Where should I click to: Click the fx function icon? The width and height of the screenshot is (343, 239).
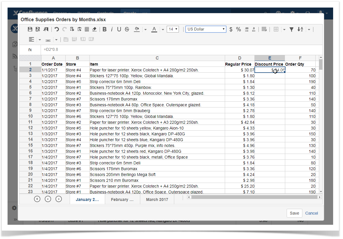(x=30, y=50)
